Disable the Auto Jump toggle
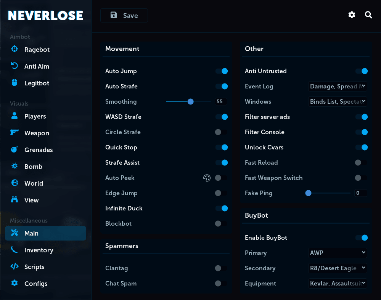The width and height of the screenshot is (381, 300). pos(221,71)
